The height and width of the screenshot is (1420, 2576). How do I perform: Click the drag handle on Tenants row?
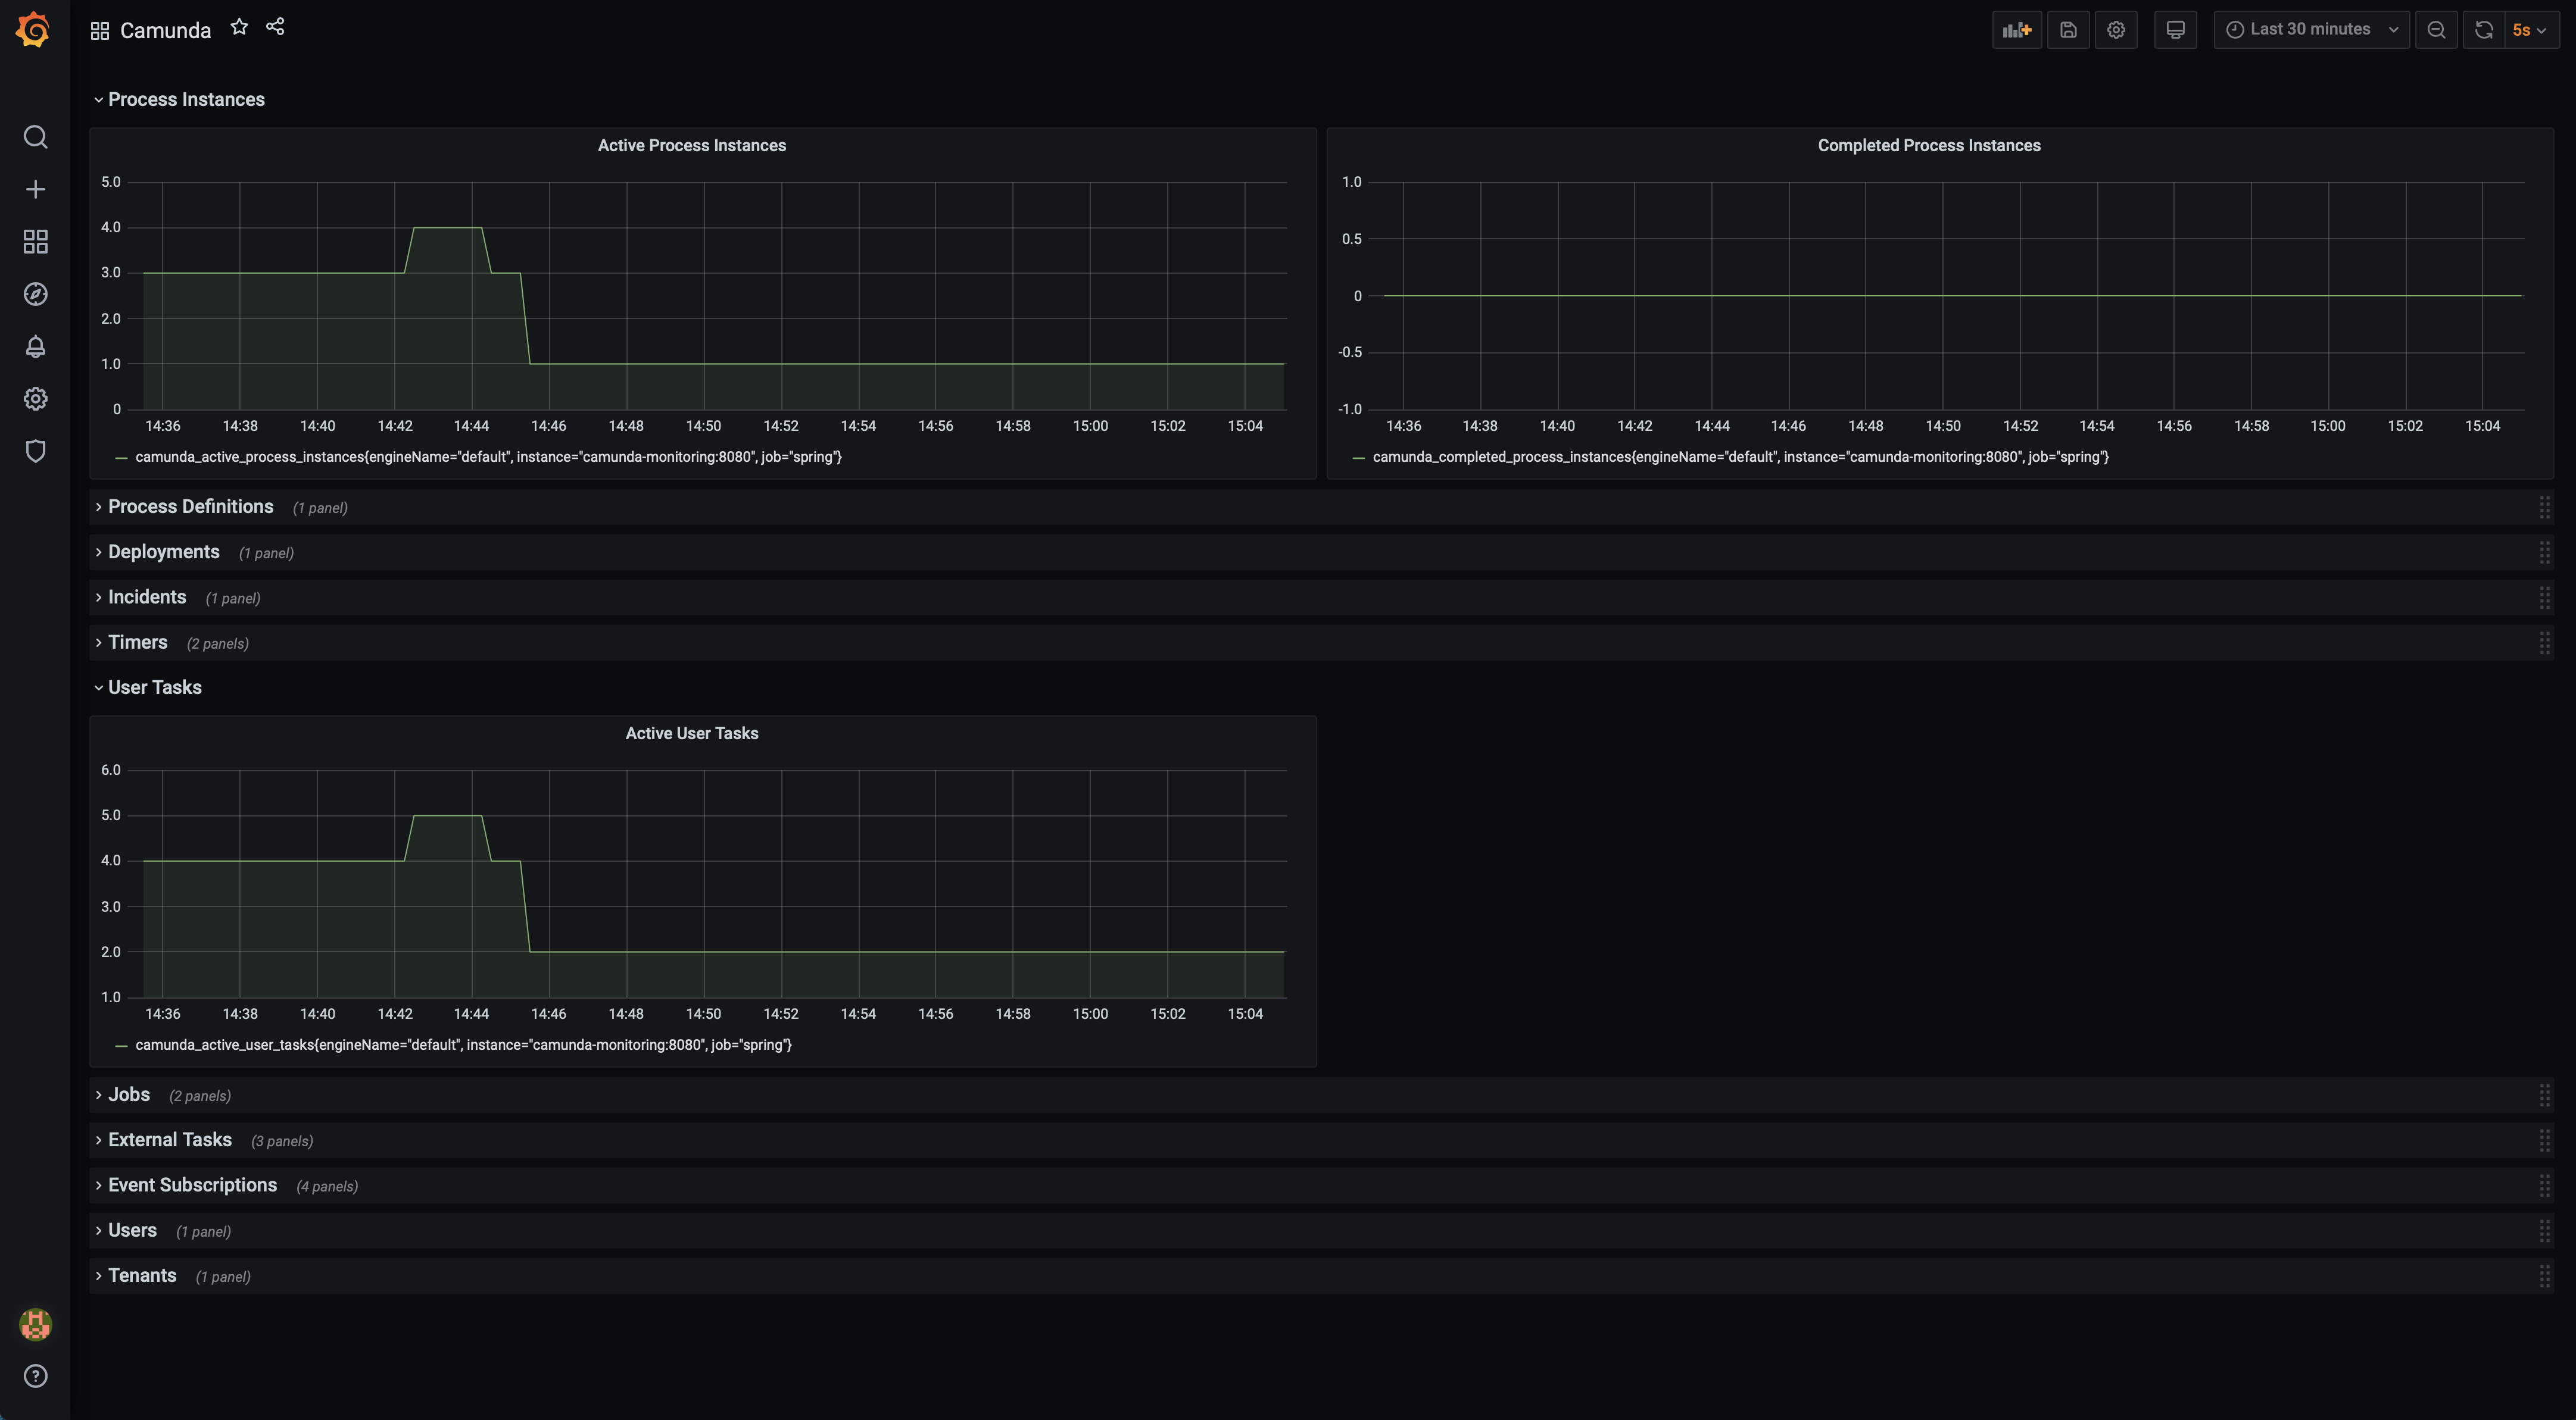point(2544,1276)
